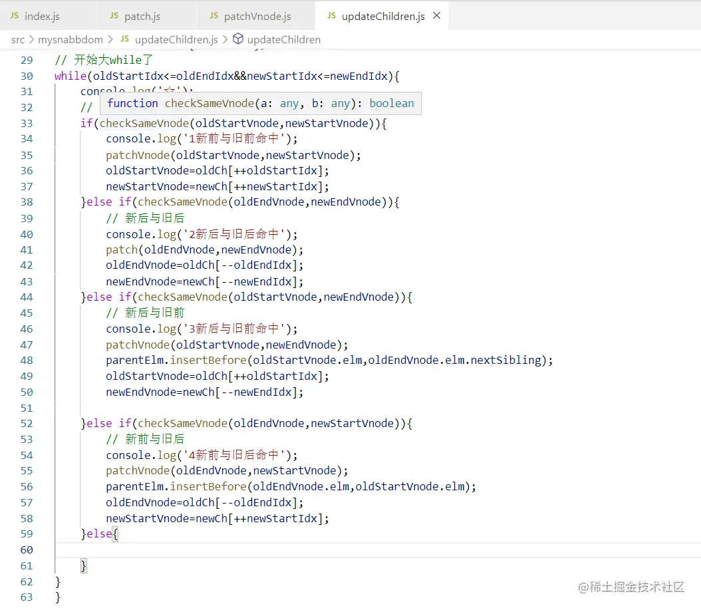Click the checkSameVnode hover tooltip
701x610 pixels.
pyautogui.click(x=260, y=103)
